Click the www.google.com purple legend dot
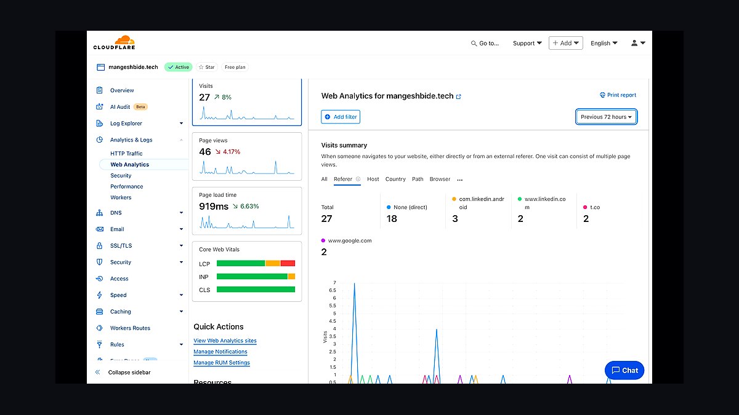 pos(323,241)
